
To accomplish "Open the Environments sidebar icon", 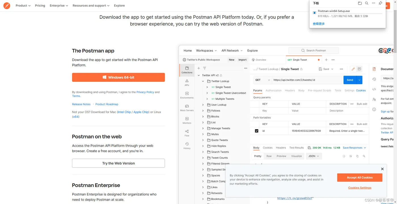I will (x=187, y=95).
